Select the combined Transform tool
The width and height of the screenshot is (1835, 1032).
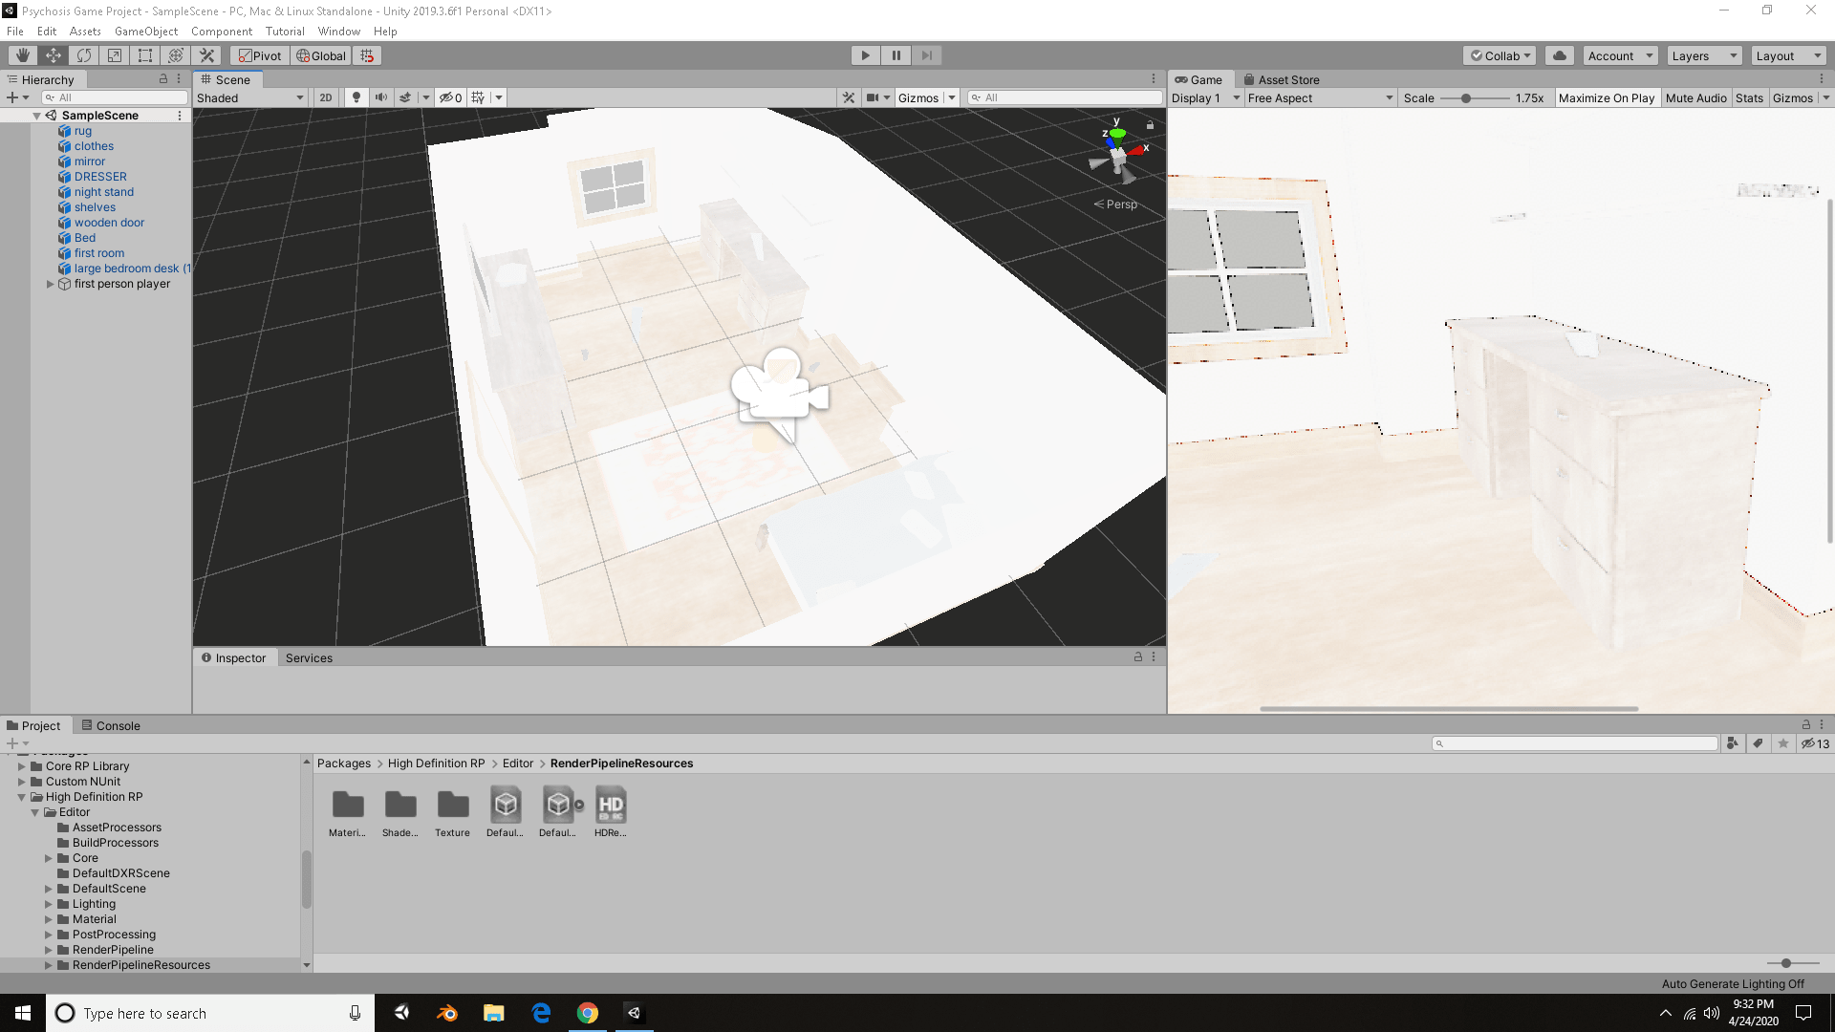point(176,55)
